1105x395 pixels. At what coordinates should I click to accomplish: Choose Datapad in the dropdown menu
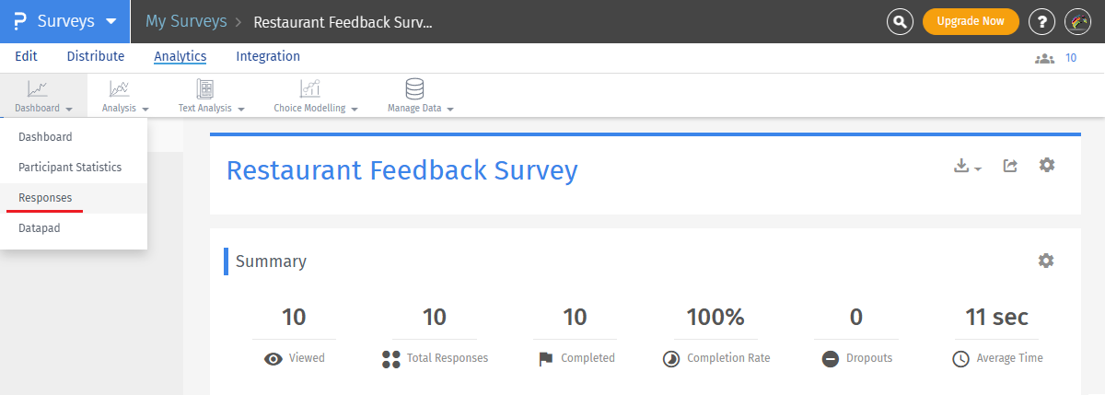tap(40, 228)
